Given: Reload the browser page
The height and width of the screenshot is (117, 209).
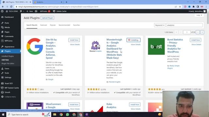Looking at the screenshot, I should pos(11,6).
